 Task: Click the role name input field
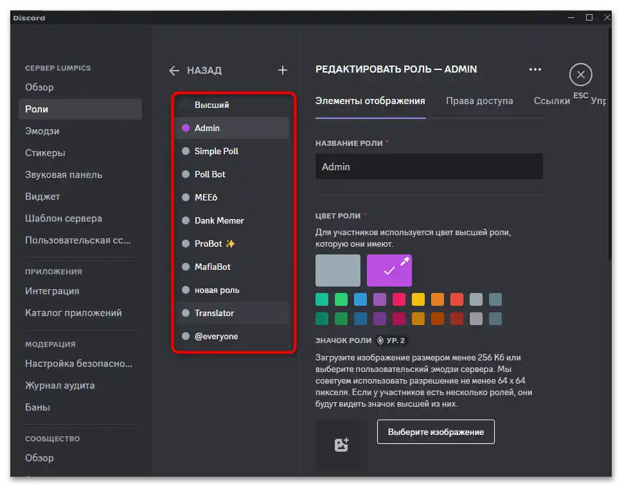(429, 166)
